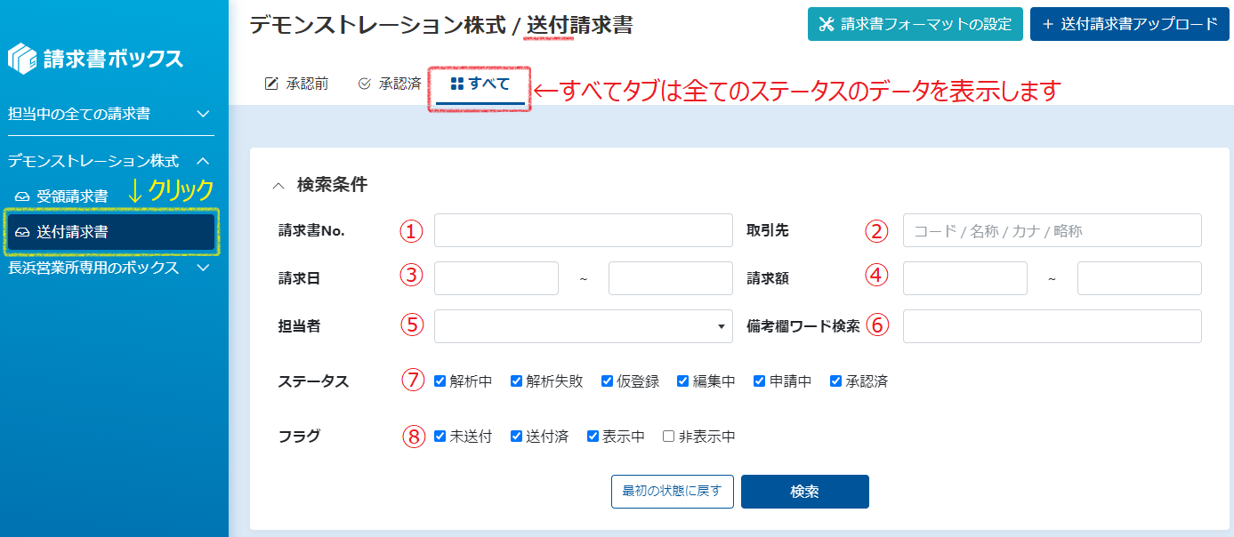The height and width of the screenshot is (537, 1234).
Task: Click the tools icon on 請求書フォーマットの設定
Action: click(826, 24)
